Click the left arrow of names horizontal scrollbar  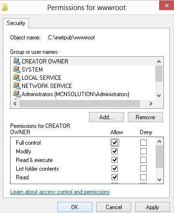point(15,104)
